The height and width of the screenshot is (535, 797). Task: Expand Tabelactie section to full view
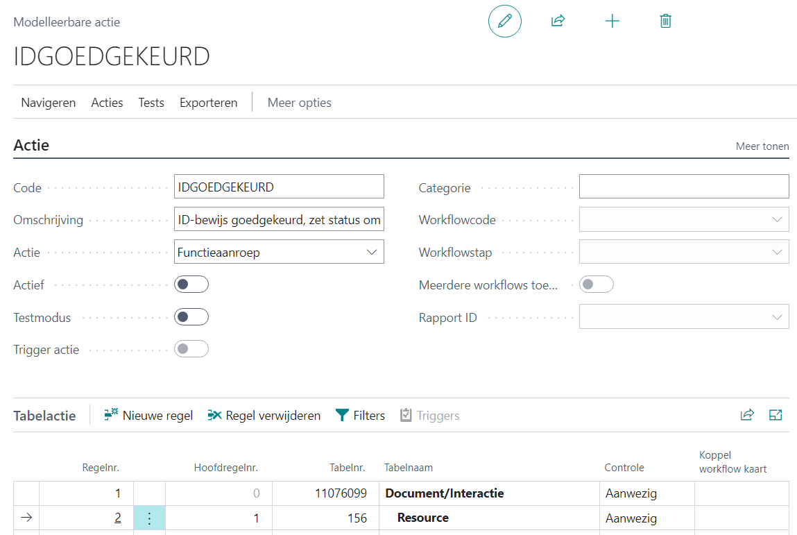pos(775,415)
